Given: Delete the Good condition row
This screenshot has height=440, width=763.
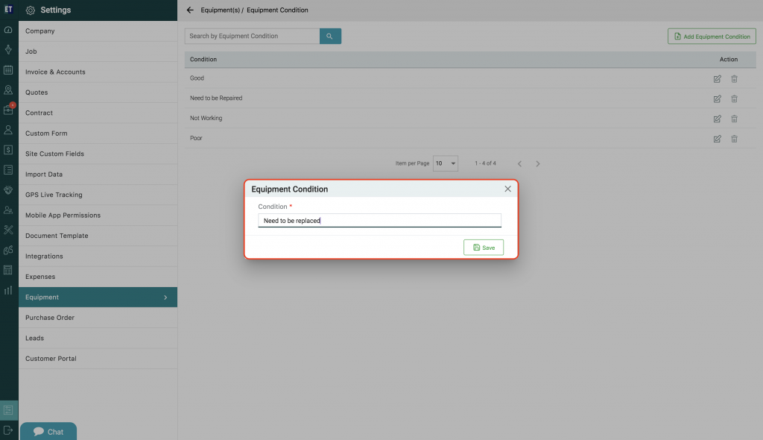Looking at the screenshot, I should pyautogui.click(x=734, y=78).
